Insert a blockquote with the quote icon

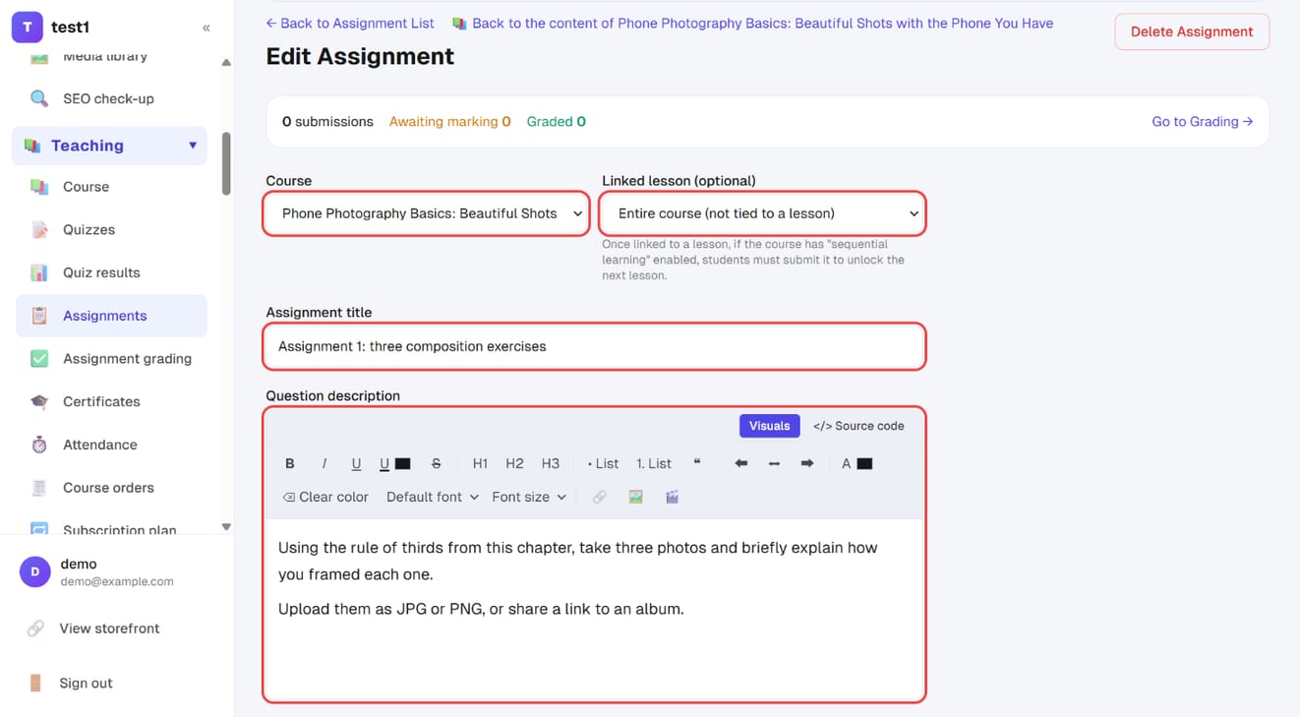(697, 463)
